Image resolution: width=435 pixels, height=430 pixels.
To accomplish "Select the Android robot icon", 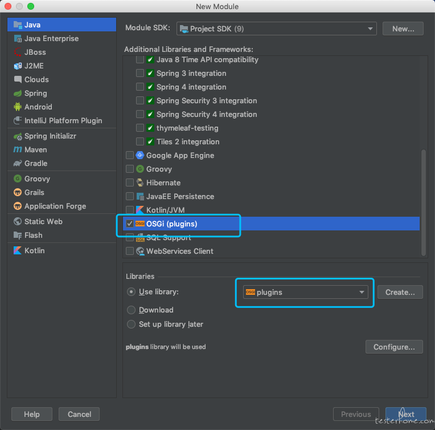I will 18,107.
